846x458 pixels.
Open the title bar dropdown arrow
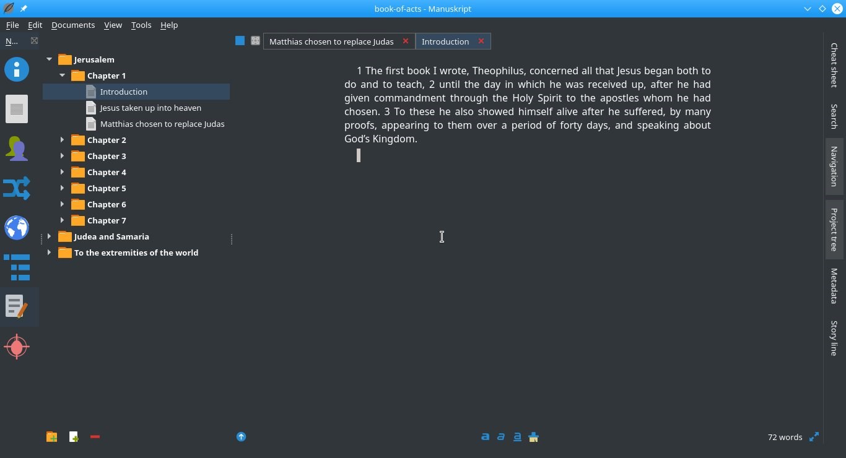(808, 9)
